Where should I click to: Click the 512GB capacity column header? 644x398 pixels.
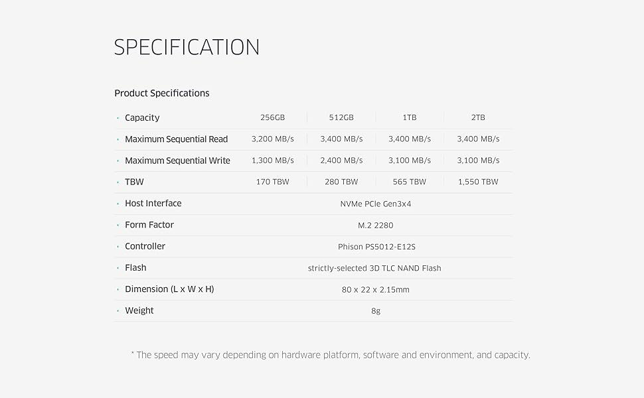[341, 118]
